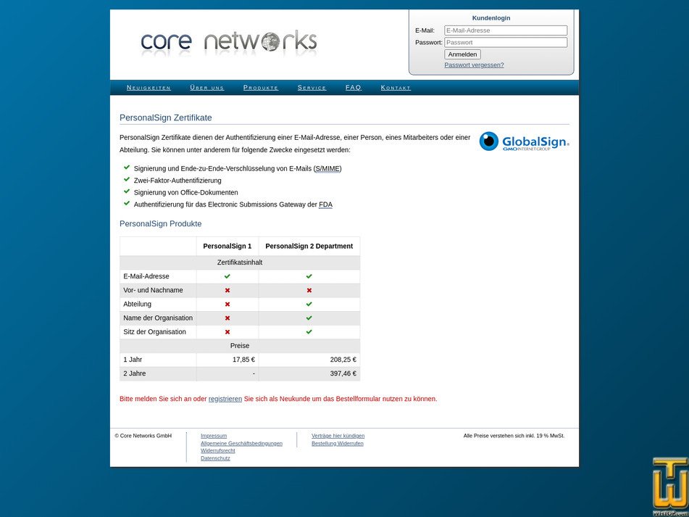The width and height of the screenshot is (689, 517).
Task: Click checkmark bullet beside S/MIME line
Action: tap(127, 167)
